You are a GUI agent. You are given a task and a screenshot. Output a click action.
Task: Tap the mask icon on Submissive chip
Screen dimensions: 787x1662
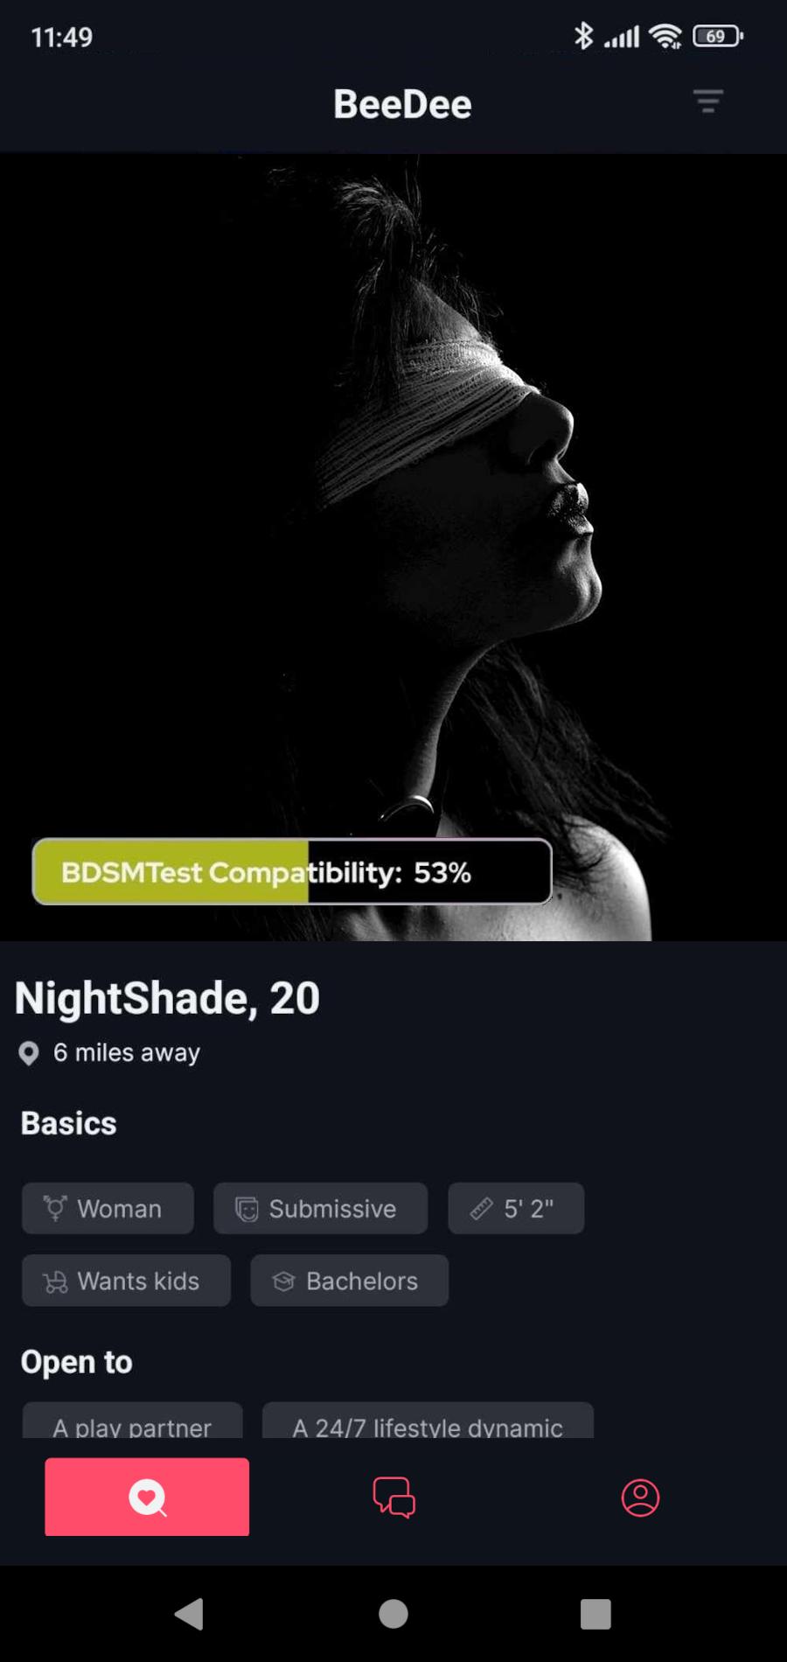[247, 1209]
